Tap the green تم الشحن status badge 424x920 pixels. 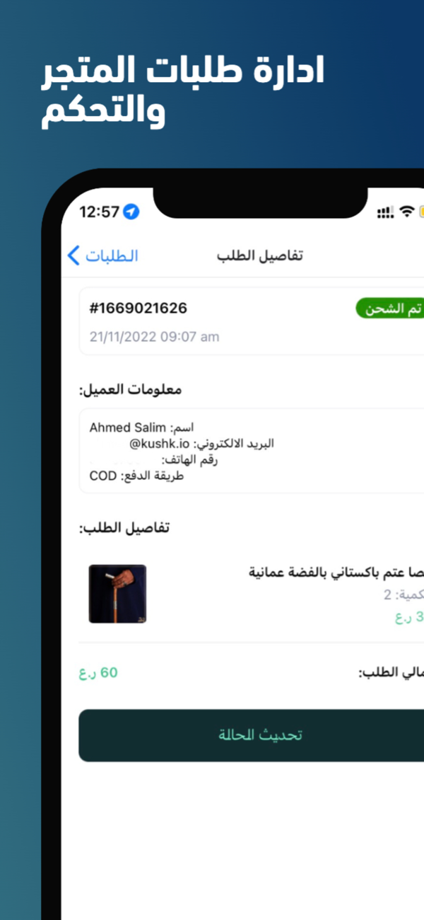[390, 309]
